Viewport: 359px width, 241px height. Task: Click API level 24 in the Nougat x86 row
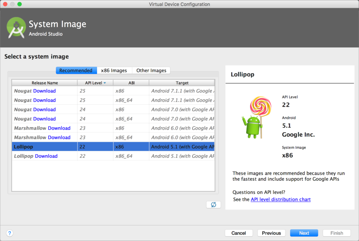[x=95, y=110]
